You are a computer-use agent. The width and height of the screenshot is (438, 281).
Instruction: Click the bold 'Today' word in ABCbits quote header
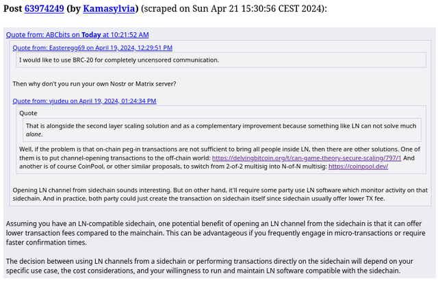[91, 35]
